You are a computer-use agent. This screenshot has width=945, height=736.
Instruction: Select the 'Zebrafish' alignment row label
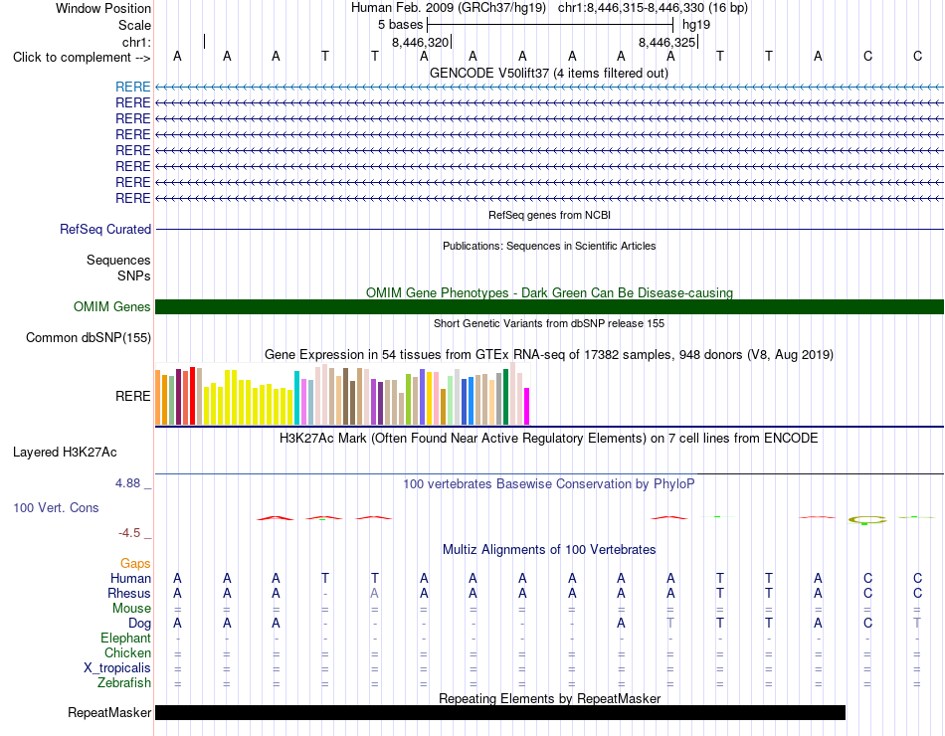(x=124, y=683)
